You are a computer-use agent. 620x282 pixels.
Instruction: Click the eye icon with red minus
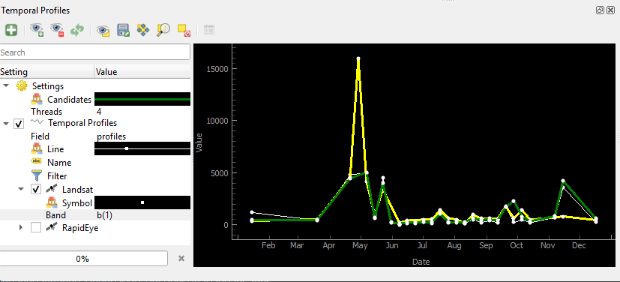57,30
